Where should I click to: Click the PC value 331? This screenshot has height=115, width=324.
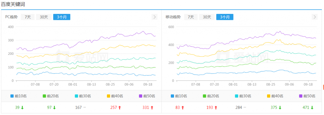pos(146,107)
